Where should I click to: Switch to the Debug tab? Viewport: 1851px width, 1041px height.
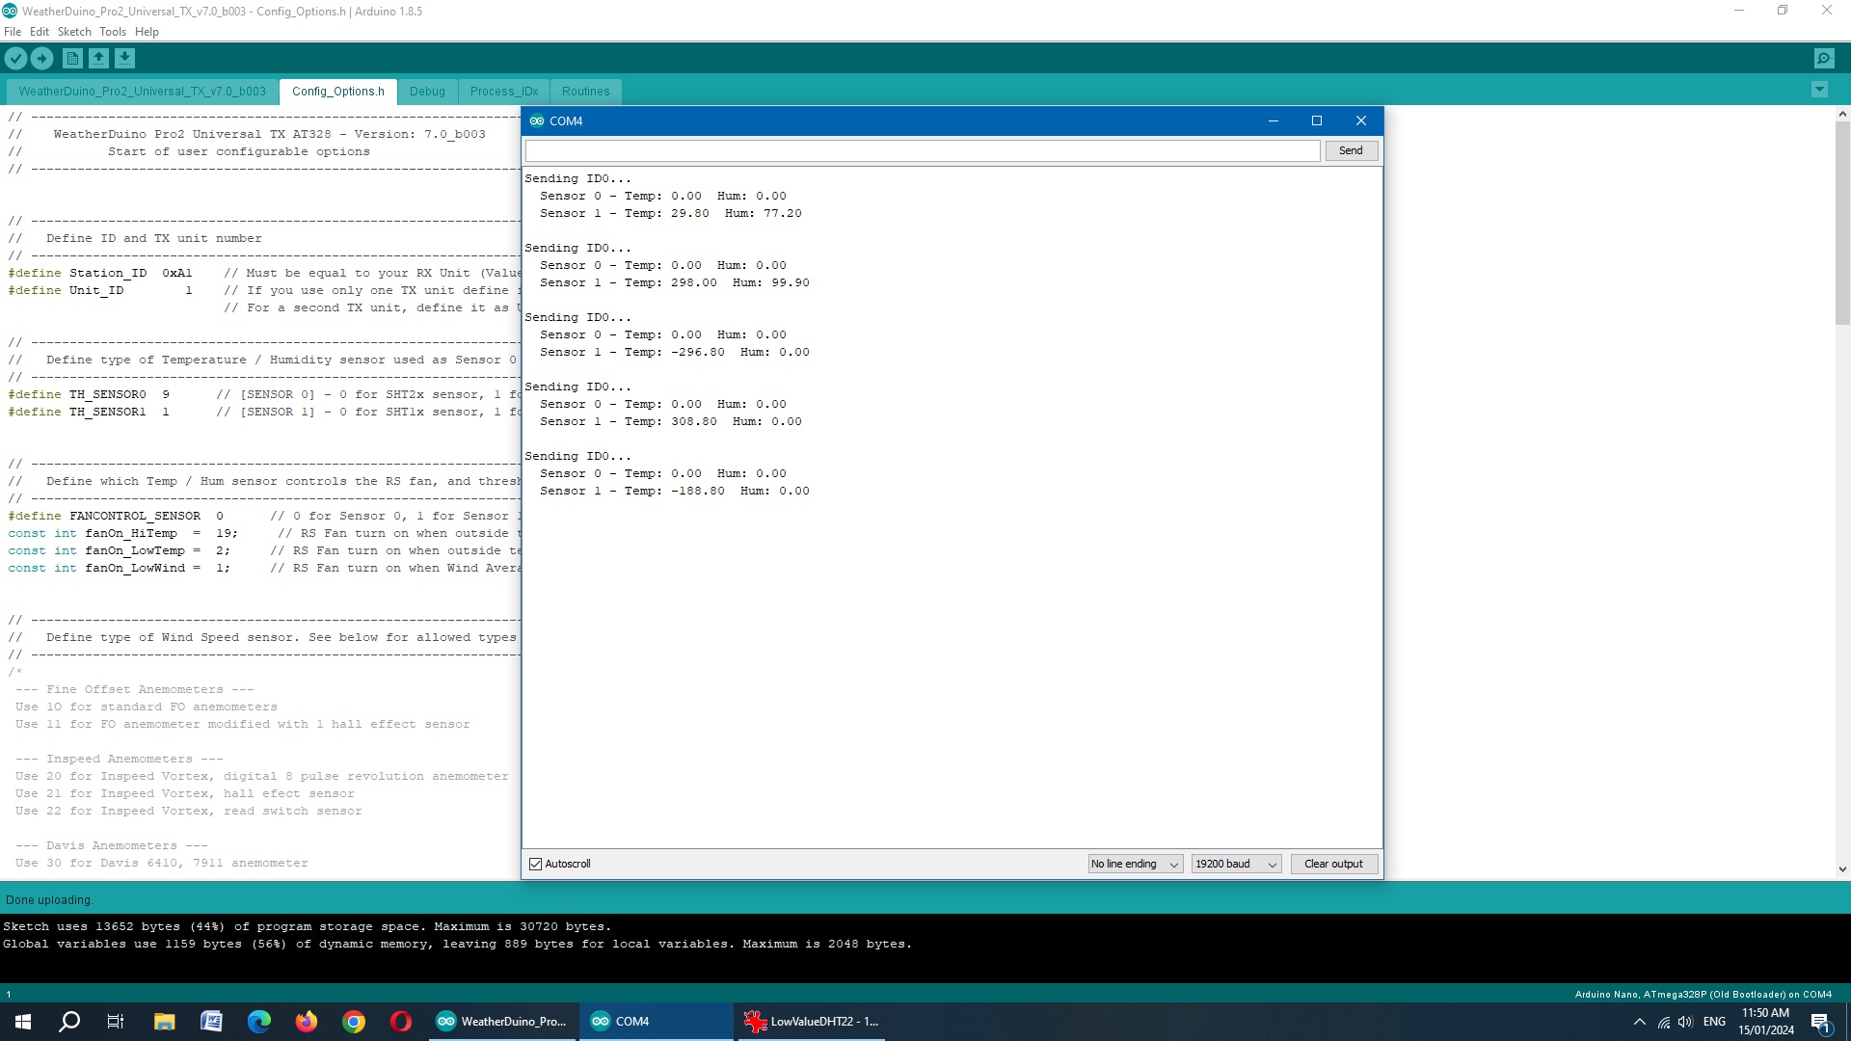tap(427, 92)
